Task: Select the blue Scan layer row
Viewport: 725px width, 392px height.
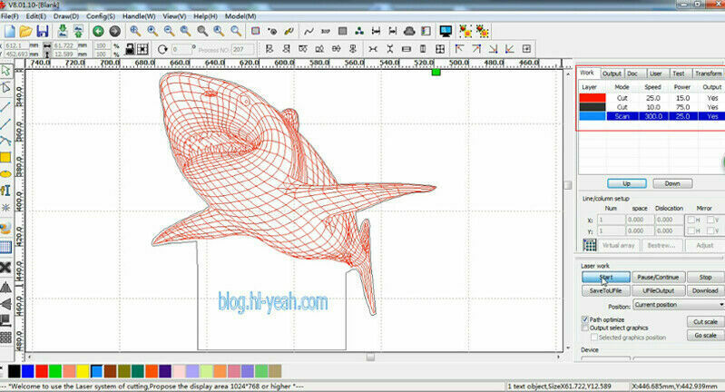Action: (652, 116)
